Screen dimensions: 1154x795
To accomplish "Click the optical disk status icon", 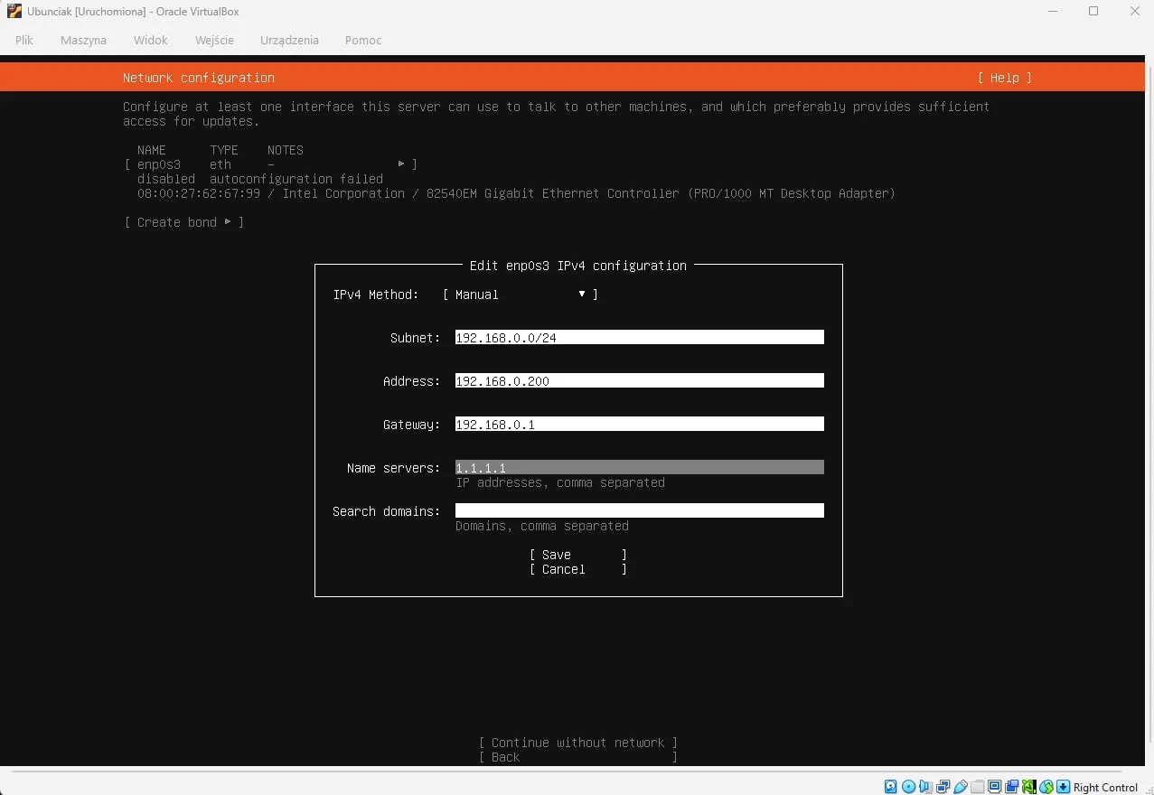I will point(908,787).
